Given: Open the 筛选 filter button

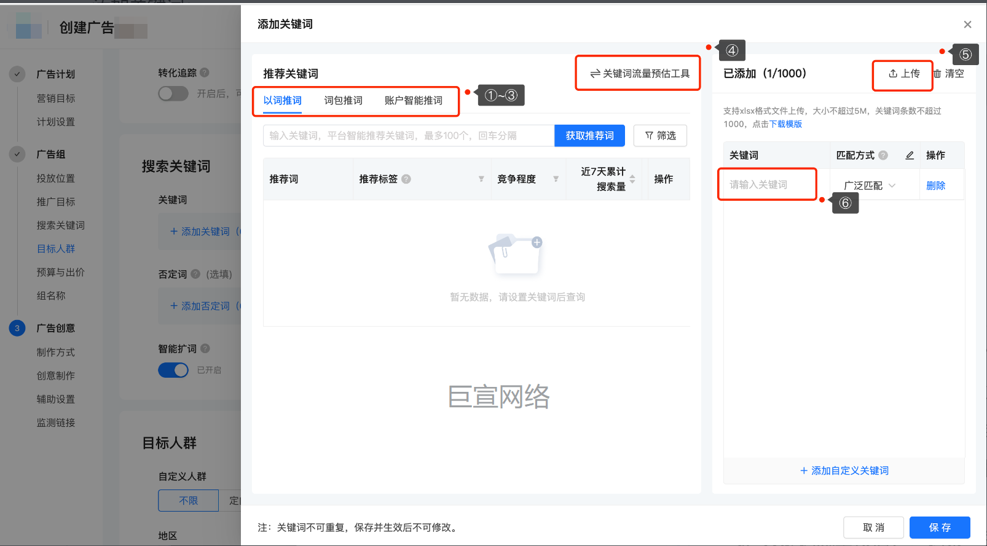Looking at the screenshot, I should pos(660,136).
